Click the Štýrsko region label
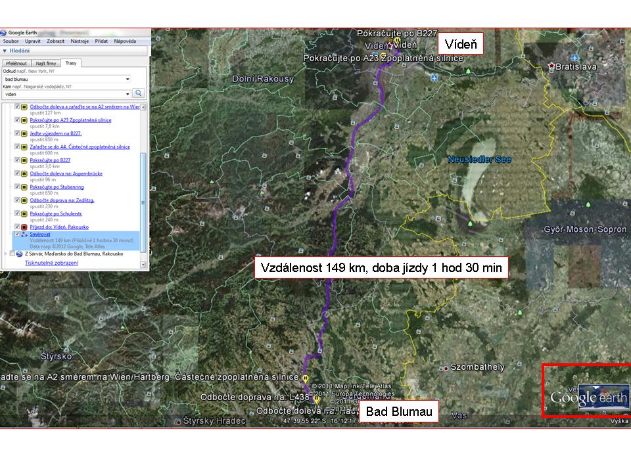Viewport: 631px width, 473px height. 57,356
